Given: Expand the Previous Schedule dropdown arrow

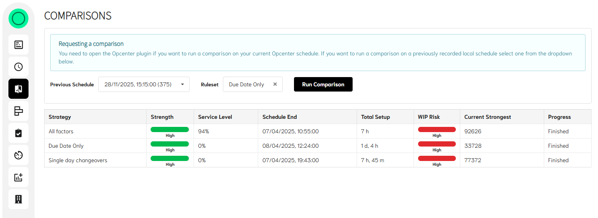Looking at the screenshot, I should [x=182, y=84].
